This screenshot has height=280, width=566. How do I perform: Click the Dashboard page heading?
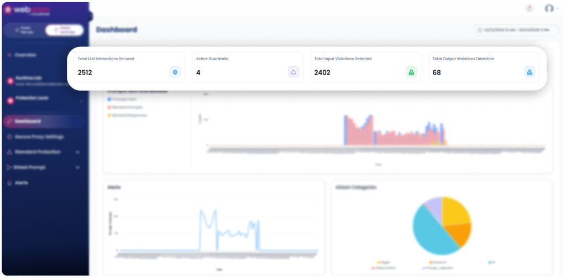tap(117, 30)
